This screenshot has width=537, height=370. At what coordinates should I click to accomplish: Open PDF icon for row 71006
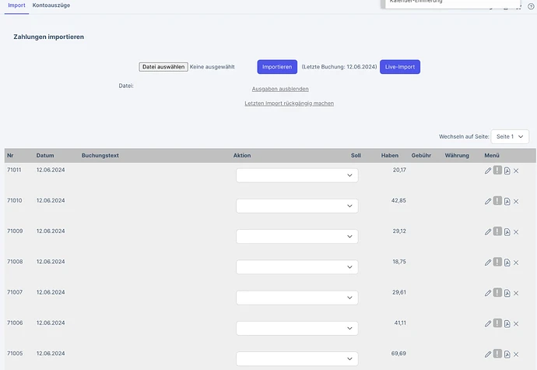click(507, 324)
